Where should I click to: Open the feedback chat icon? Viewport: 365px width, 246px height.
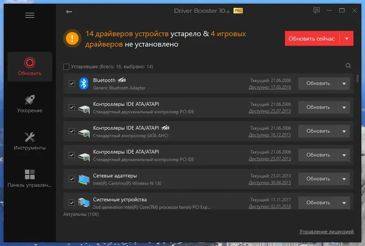(x=316, y=10)
